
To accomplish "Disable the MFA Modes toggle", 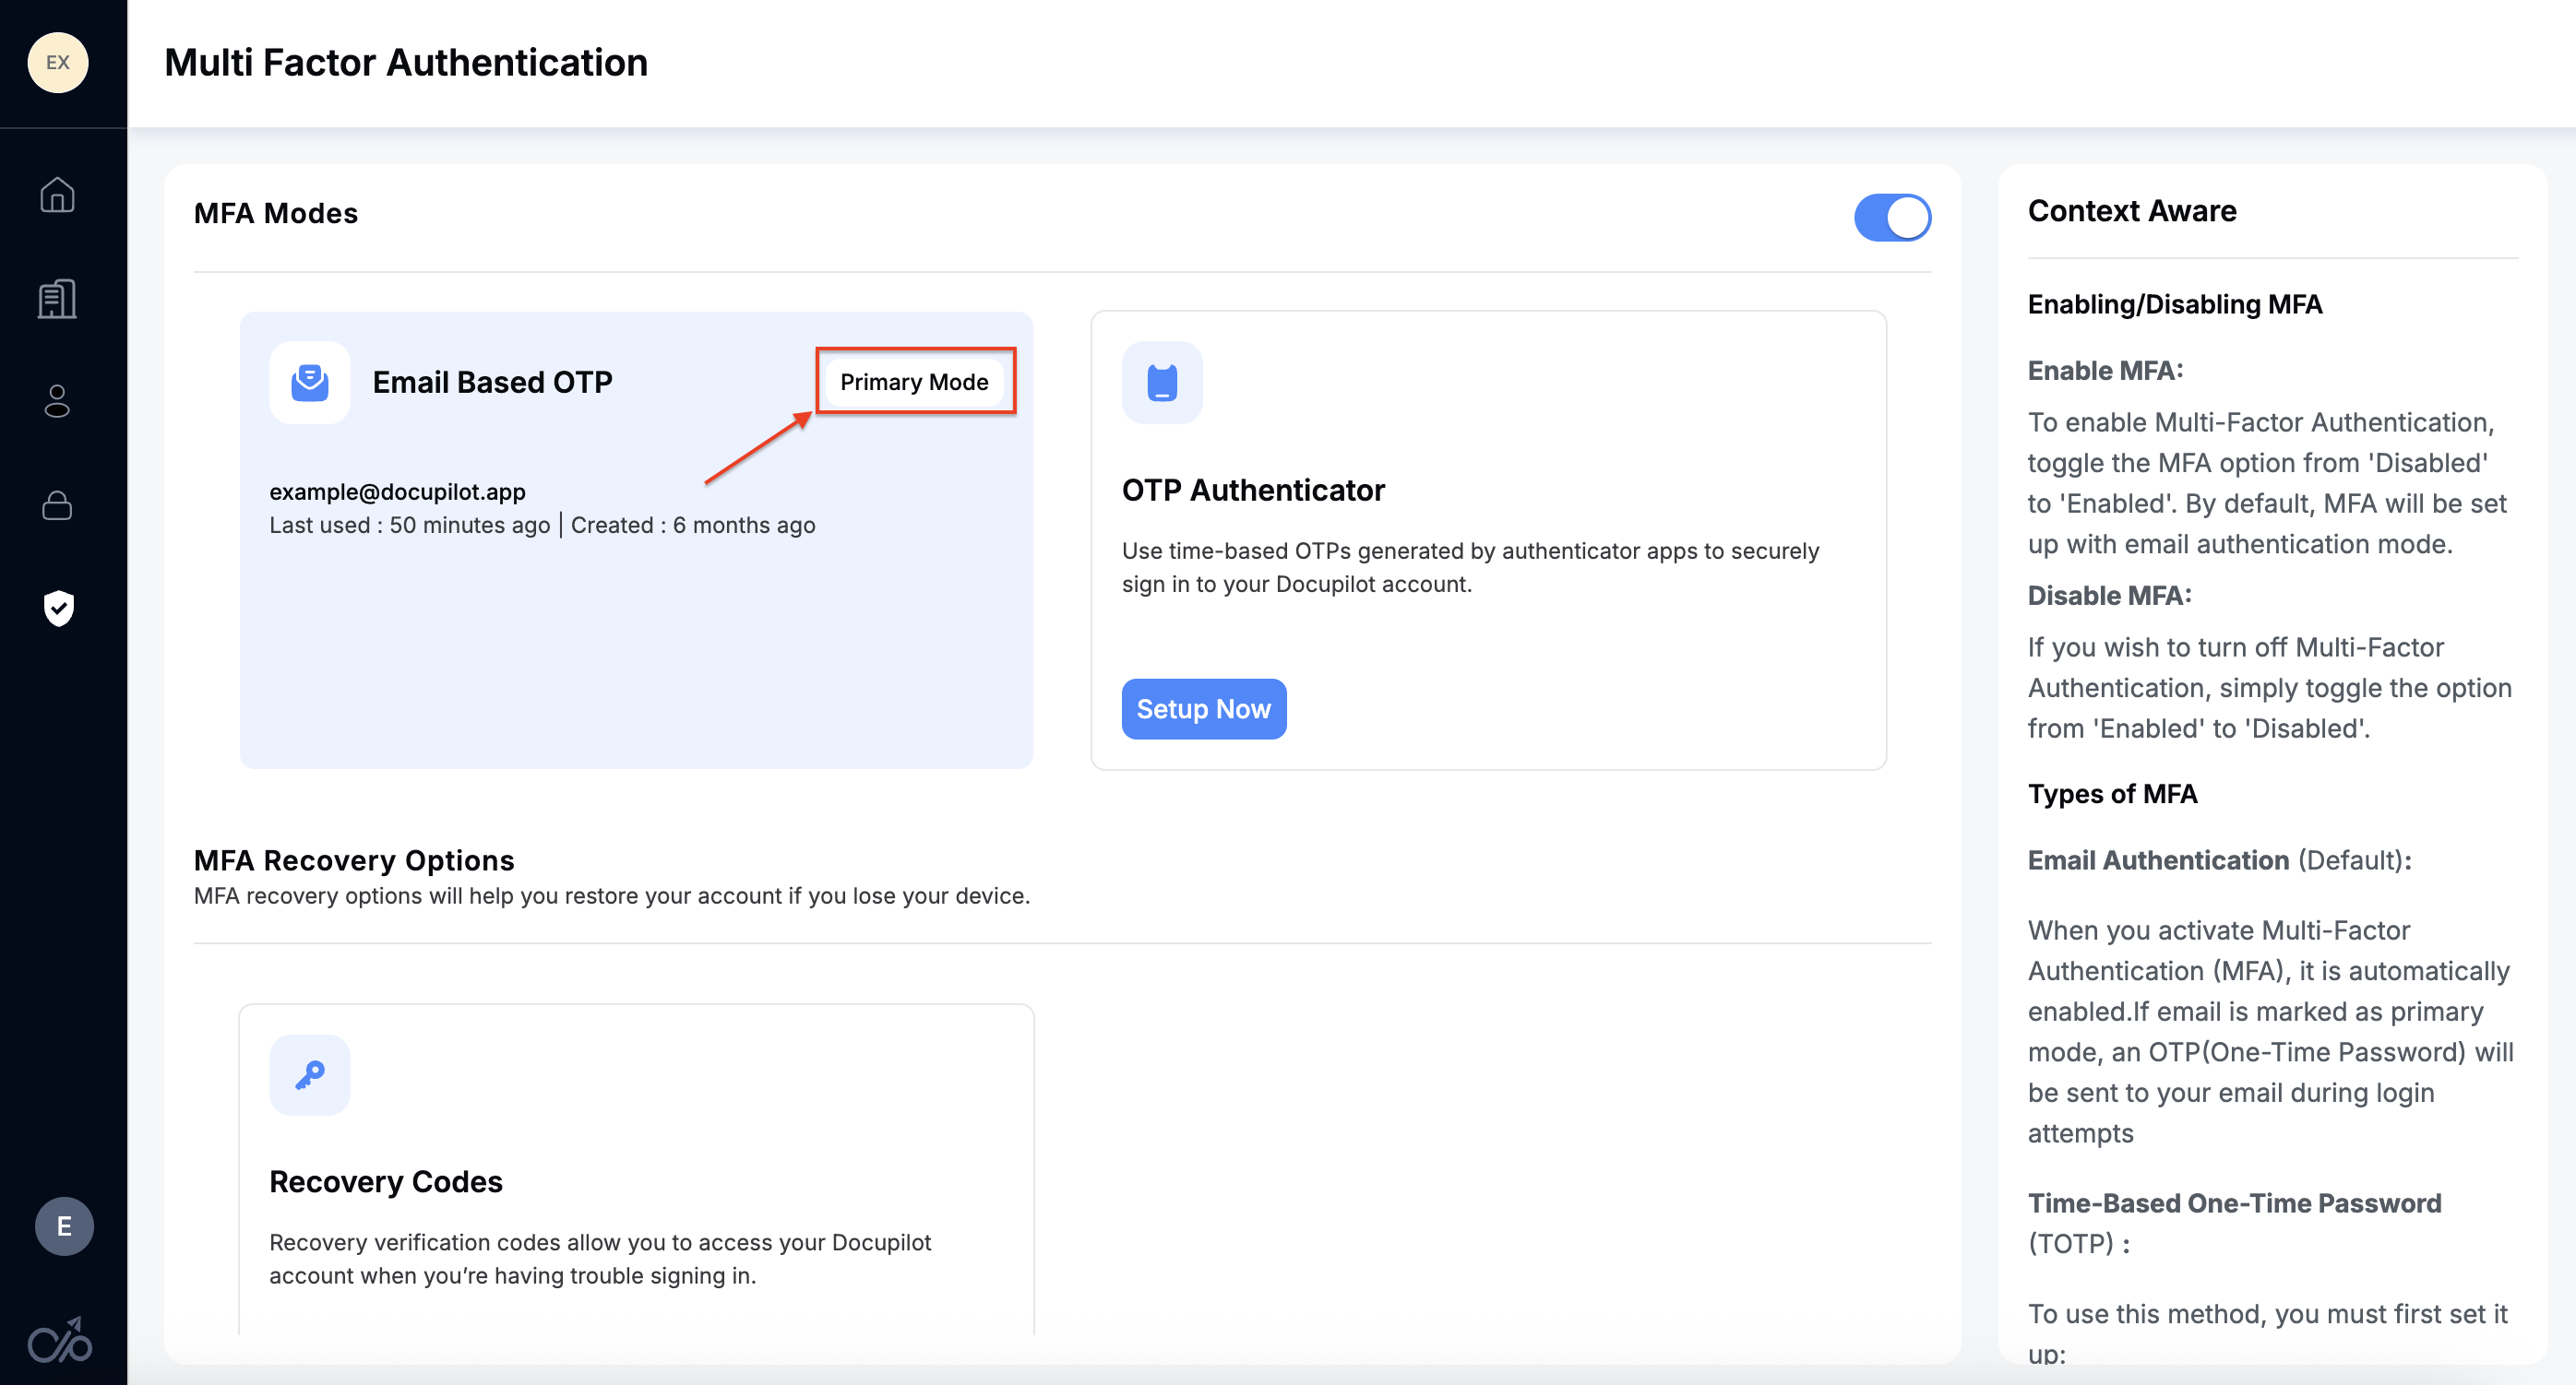I will click(x=1892, y=218).
